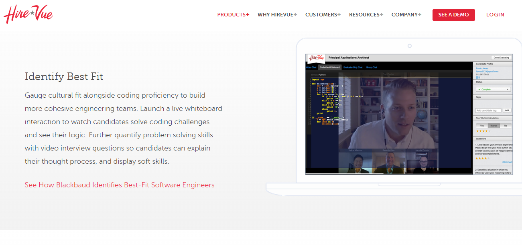Select Jake Masto's video thumbnail

(355, 162)
